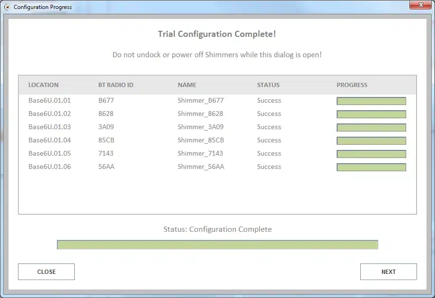
Task: Select the Shimmer_3A09 name
Action: coord(200,127)
